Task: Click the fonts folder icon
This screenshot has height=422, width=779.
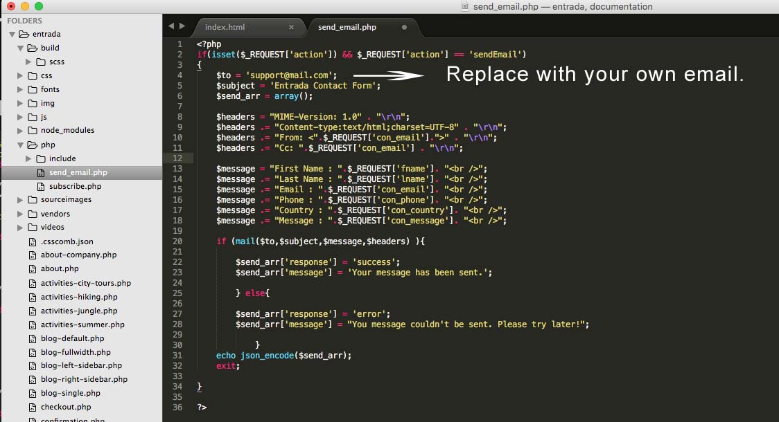Action: (33, 89)
